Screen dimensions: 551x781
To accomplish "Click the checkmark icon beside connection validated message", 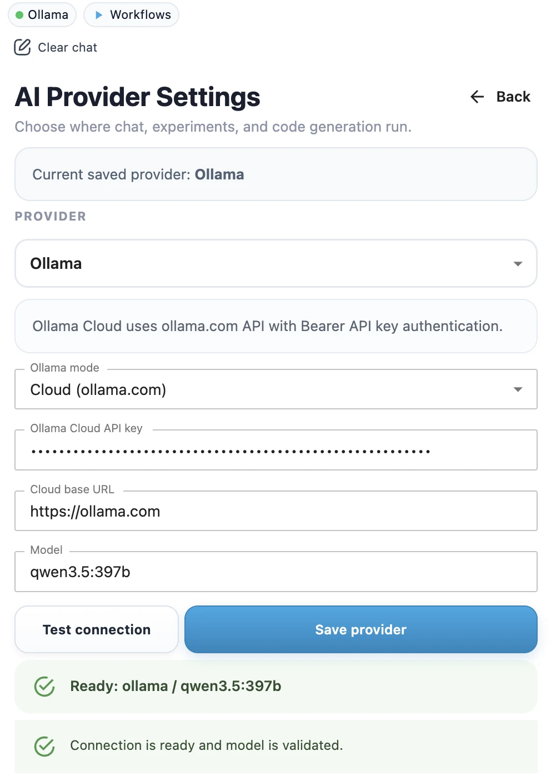I will [x=44, y=745].
